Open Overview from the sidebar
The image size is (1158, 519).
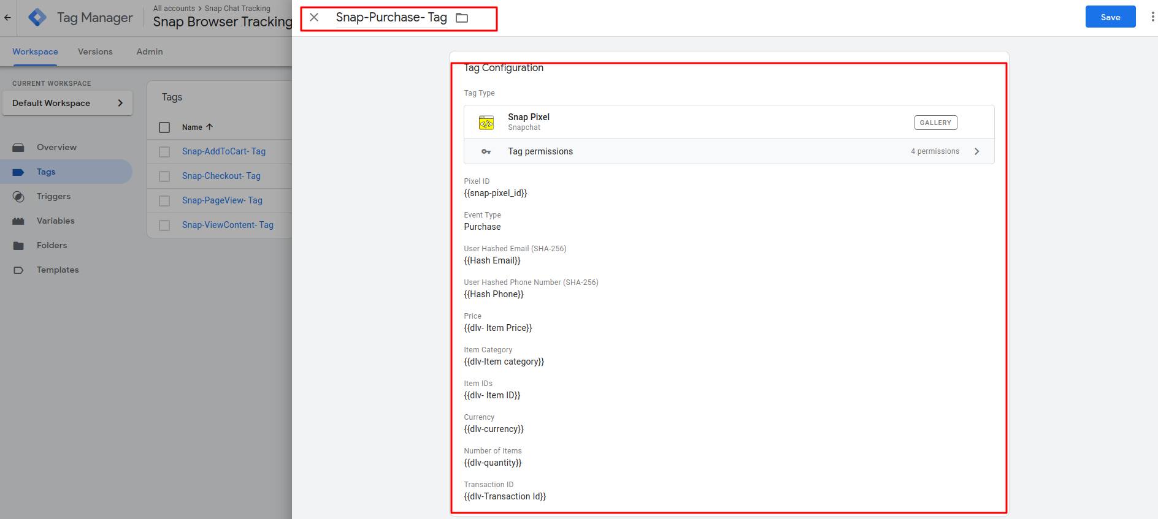56,147
